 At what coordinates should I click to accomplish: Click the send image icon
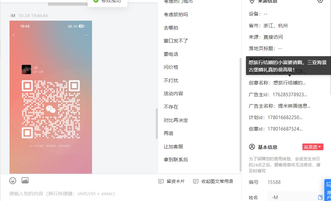point(25,181)
